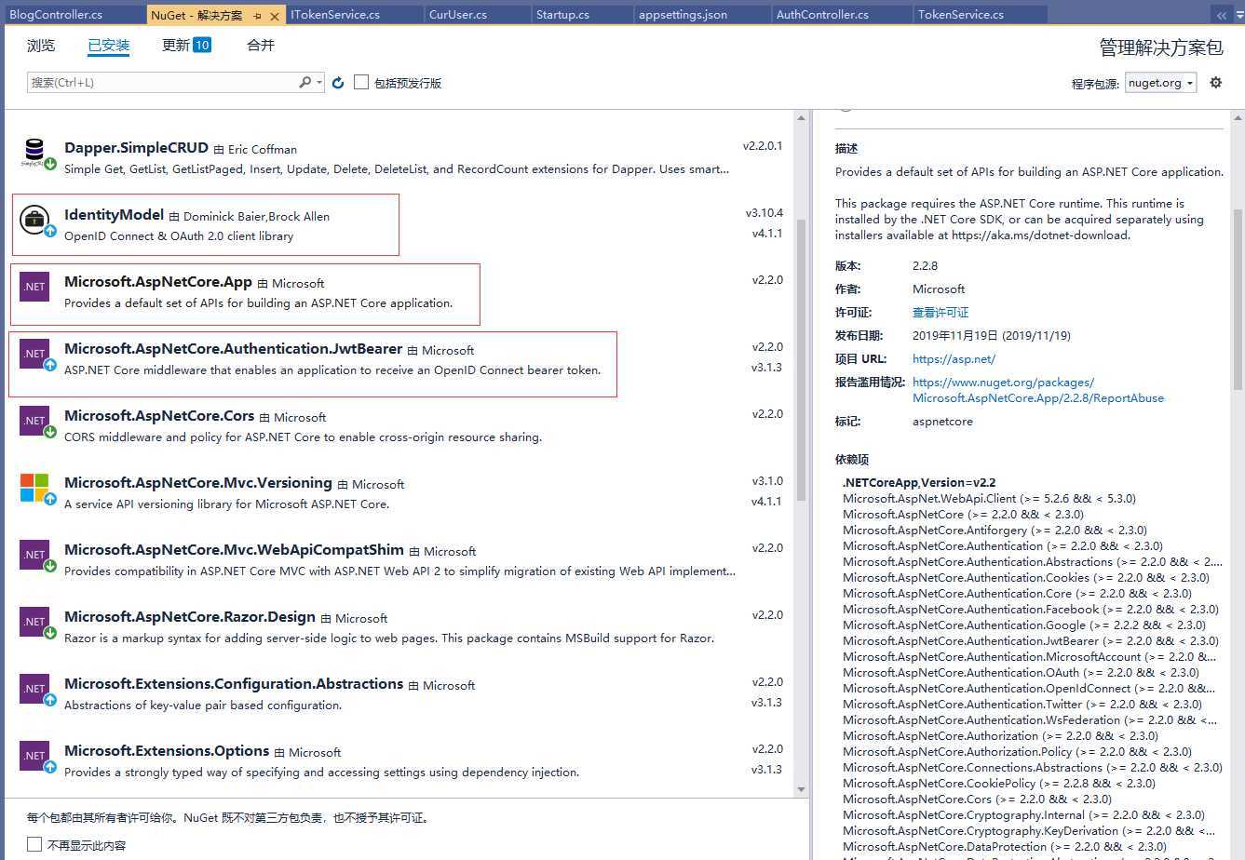
Task: Open the document tab overflow arrows
Action: coord(1221,15)
